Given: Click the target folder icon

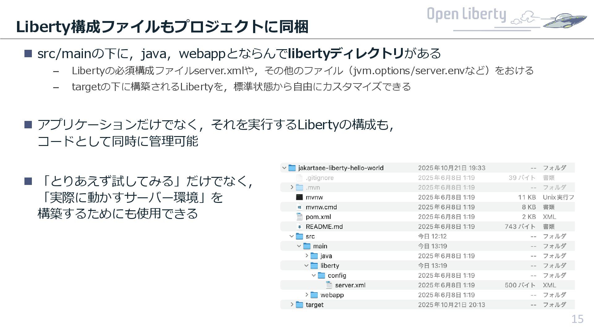Looking at the screenshot, I should click(x=299, y=305).
